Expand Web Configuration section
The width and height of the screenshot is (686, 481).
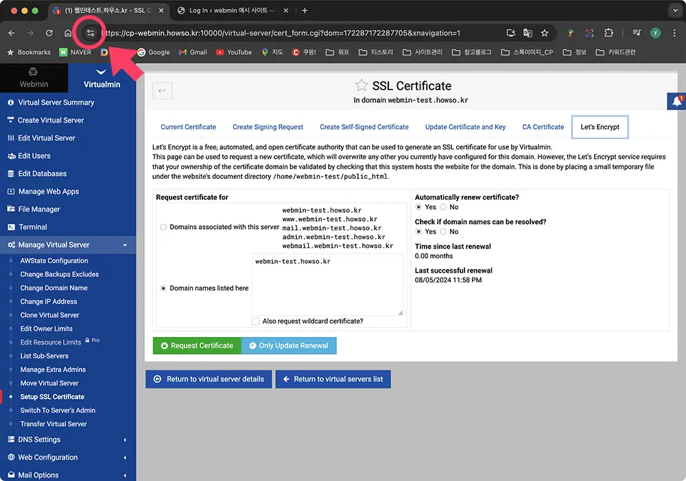(68, 458)
